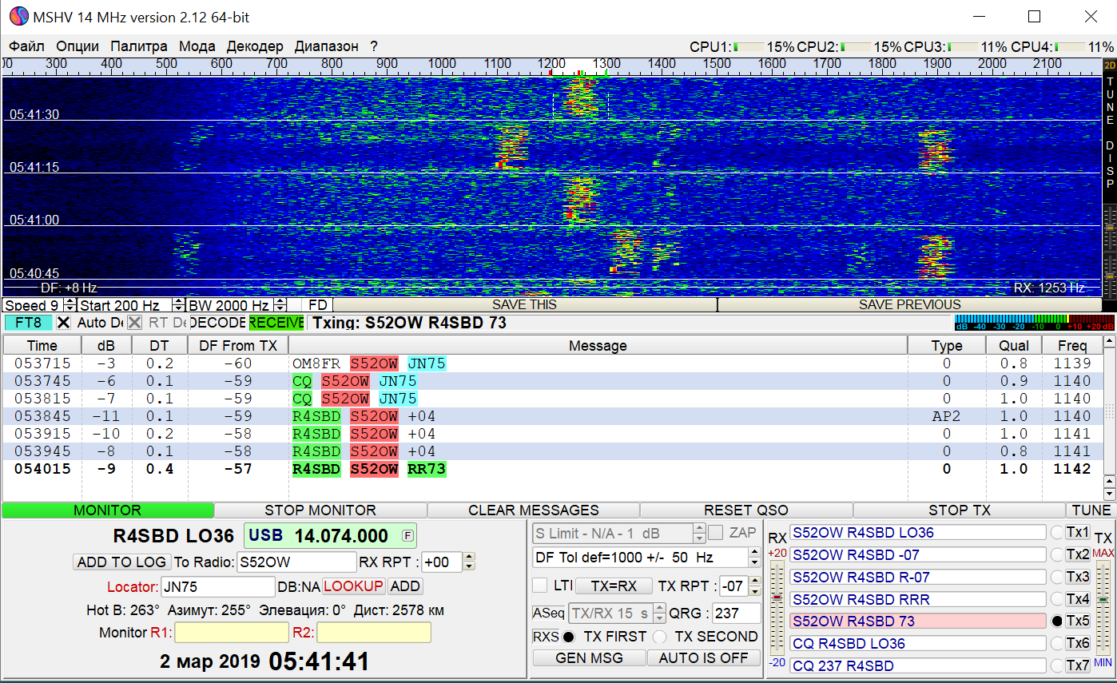Step up the S Limit value
The width and height of the screenshot is (1117, 683).
click(699, 529)
